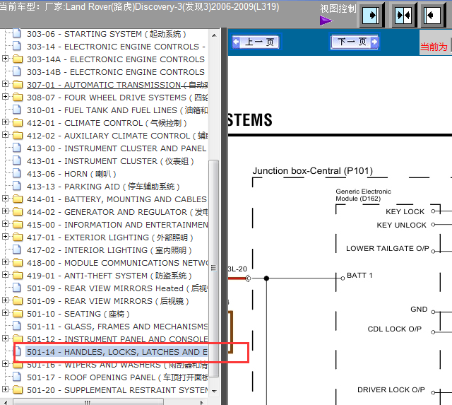Click document icon of 413-06 Horn
Viewport: 452px width, 405px height.
(17, 173)
